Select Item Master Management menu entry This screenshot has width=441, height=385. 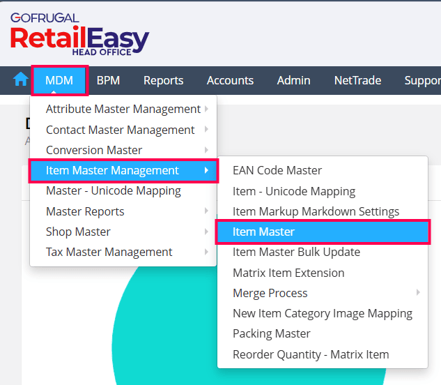click(x=123, y=170)
